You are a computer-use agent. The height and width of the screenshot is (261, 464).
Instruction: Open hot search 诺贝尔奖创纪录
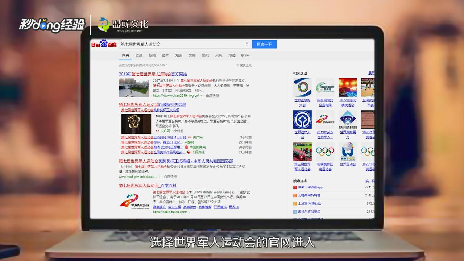coord(309,211)
